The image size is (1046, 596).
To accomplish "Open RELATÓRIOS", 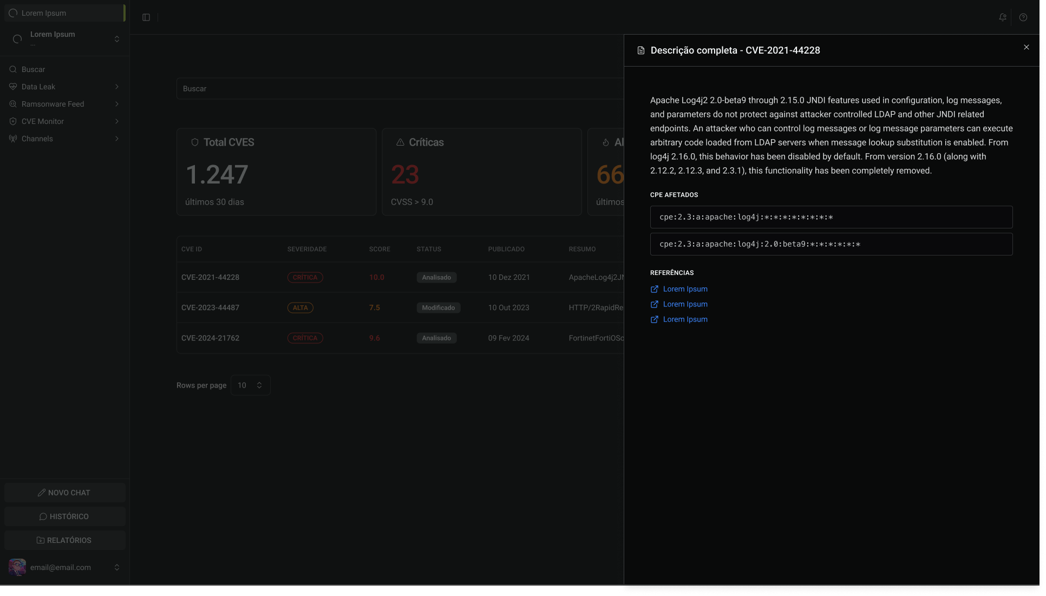I will click(x=65, y=540).
